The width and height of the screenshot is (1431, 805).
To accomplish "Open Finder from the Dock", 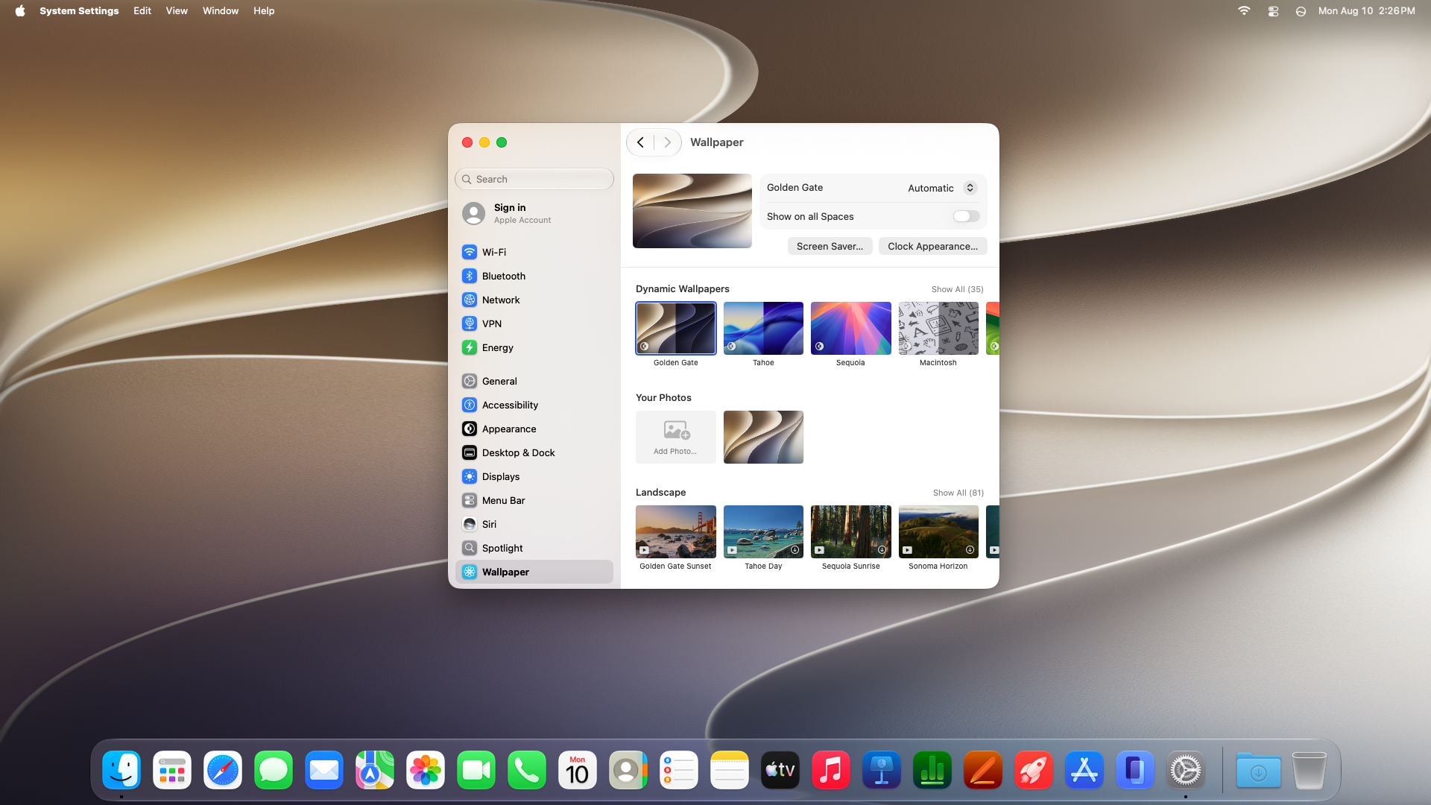I will (x=121, y=770).
